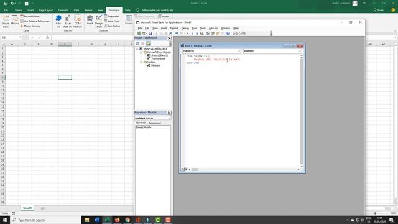Click Run Dialog in Controls group
The height and width of the screenshot is (224, 398).
[112, 26]
